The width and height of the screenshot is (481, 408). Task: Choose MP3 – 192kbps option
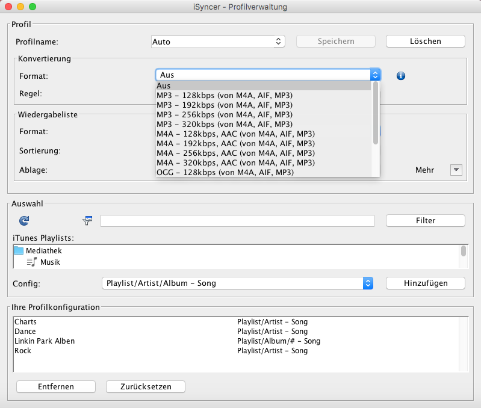pos(264,105)
